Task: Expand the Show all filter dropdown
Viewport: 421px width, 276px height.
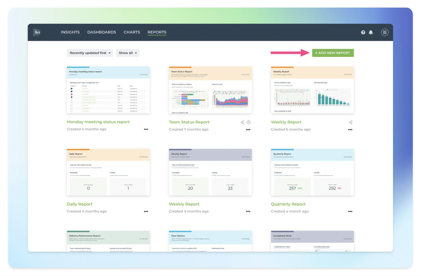Action: click(128, 53)
